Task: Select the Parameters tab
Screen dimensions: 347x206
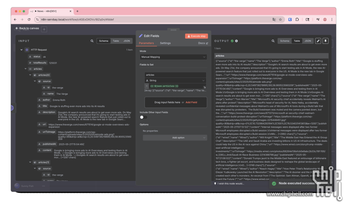Action: click(x=146, y=43)
